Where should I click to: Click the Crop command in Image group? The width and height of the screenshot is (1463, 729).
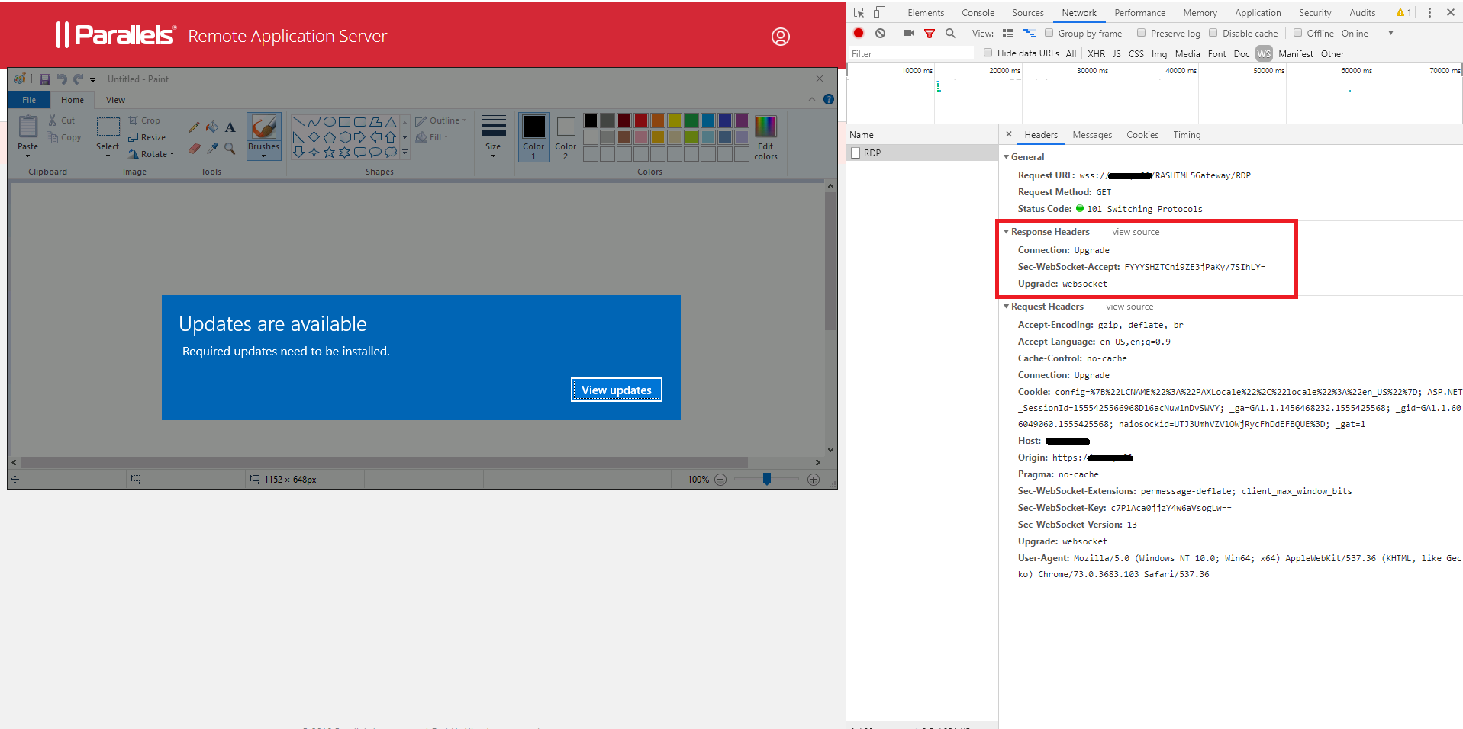click(x=144, y=120)
